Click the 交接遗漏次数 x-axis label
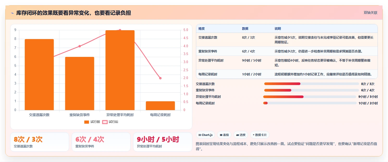This screenshot has width=388, height=162. tap(39, 115)
